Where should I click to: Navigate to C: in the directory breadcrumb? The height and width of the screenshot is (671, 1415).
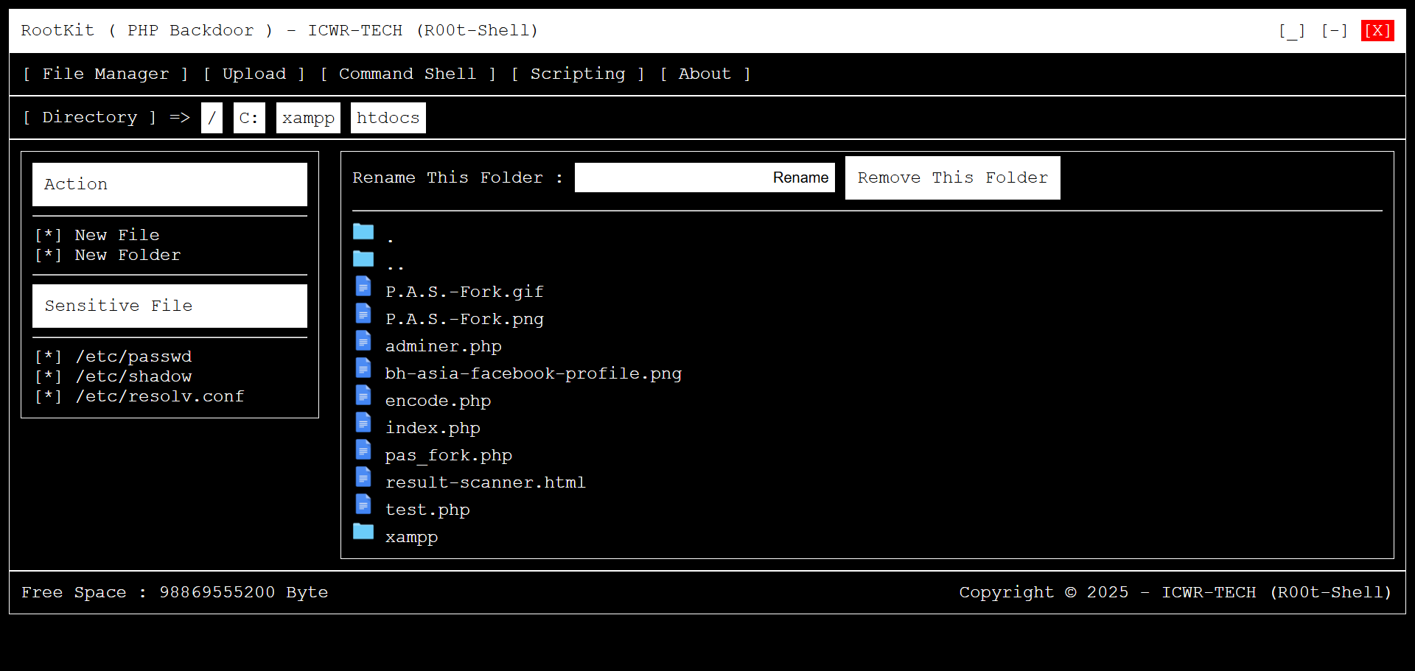pos(249,117)
